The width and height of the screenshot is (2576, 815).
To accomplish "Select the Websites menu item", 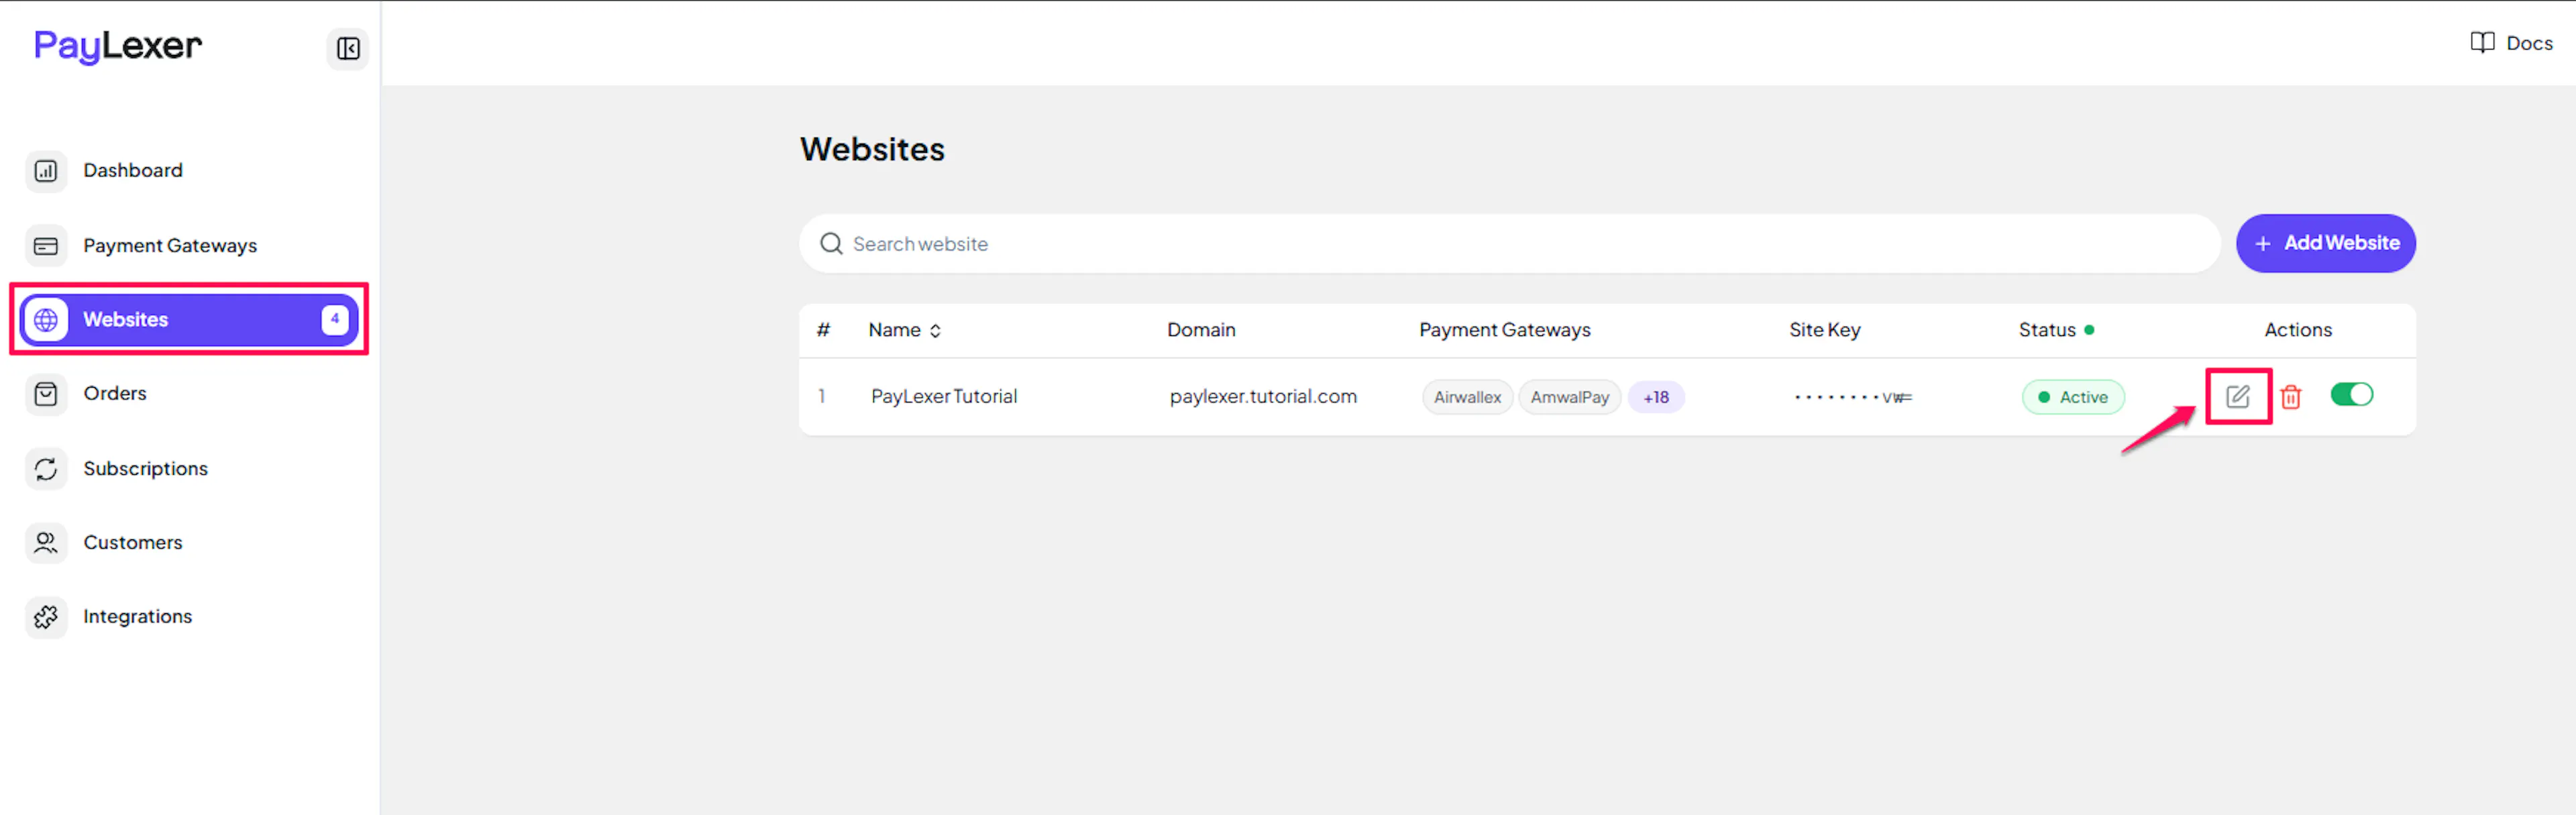I will pyautogui.click(x=189, y=320).
